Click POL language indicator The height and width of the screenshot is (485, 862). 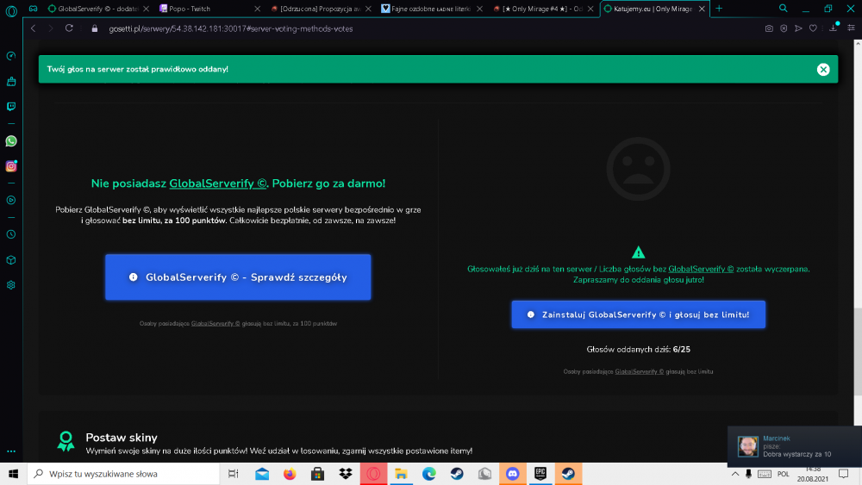pyautogui.click(x=784, y=474)
